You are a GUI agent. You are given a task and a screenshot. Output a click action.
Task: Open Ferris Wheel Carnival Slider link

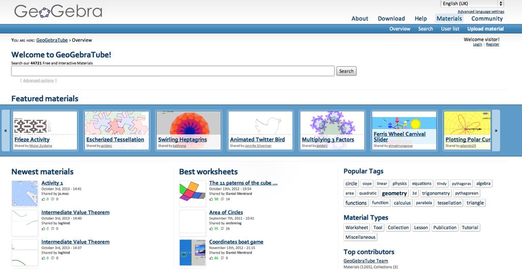(x=400, y=137)
